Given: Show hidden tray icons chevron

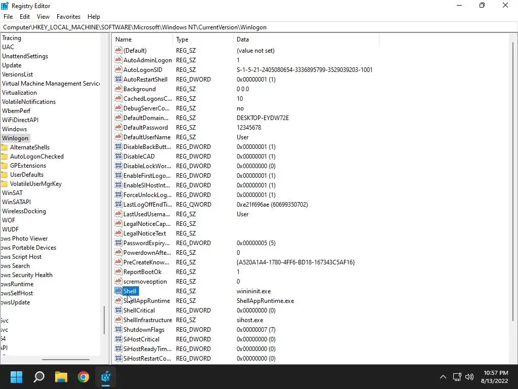Looking at the screenshot, I should pos(443,377).
